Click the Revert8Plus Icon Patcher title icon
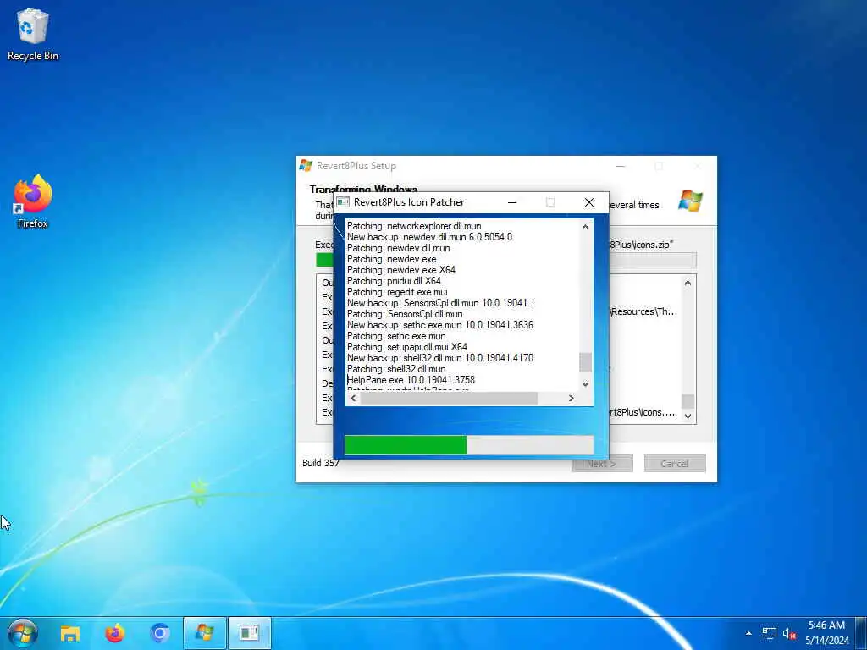This screenshot has height=650, width=867. (343, 202)
